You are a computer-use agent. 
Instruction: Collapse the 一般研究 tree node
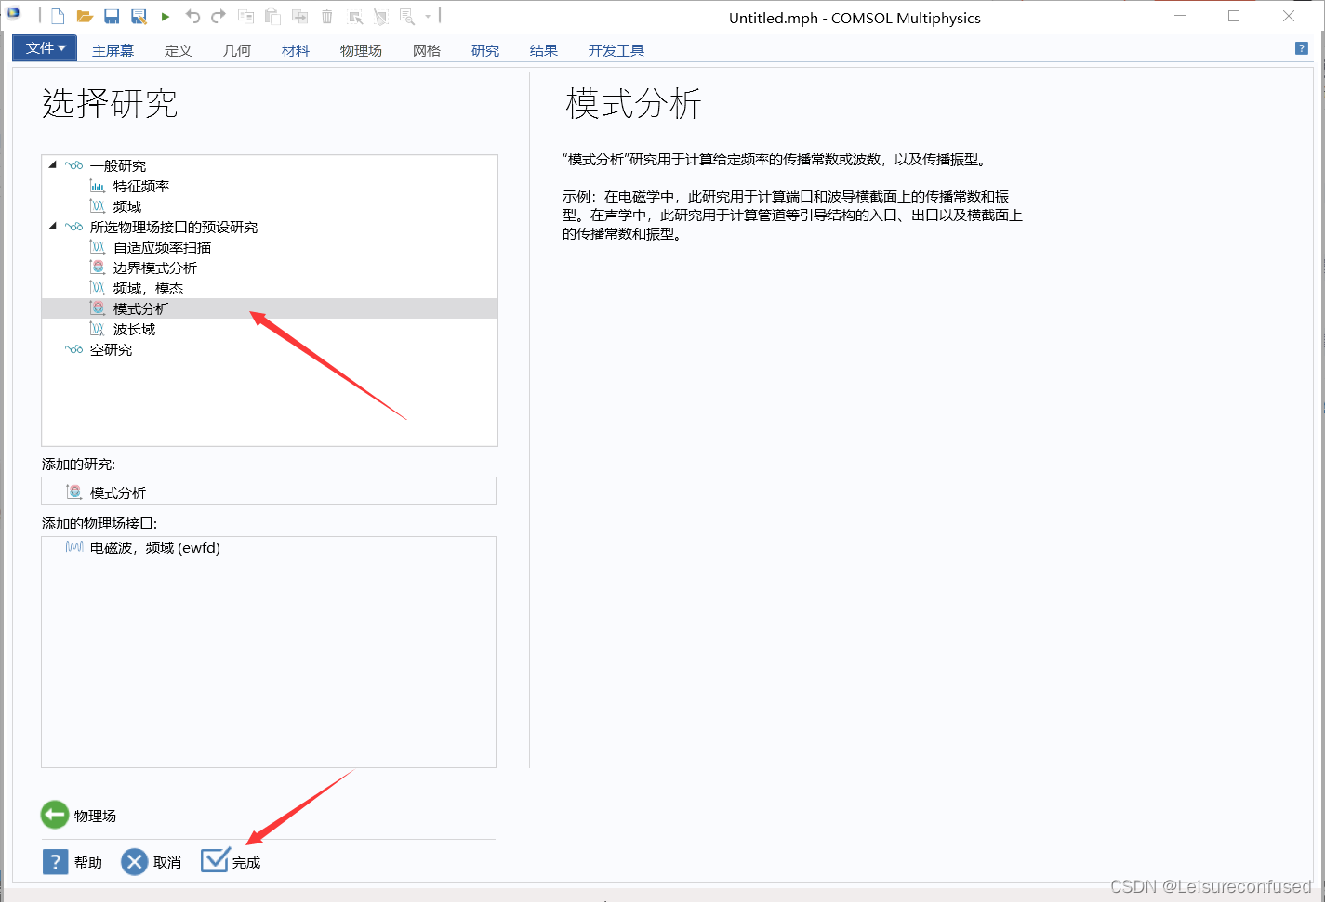pos(53,164)
